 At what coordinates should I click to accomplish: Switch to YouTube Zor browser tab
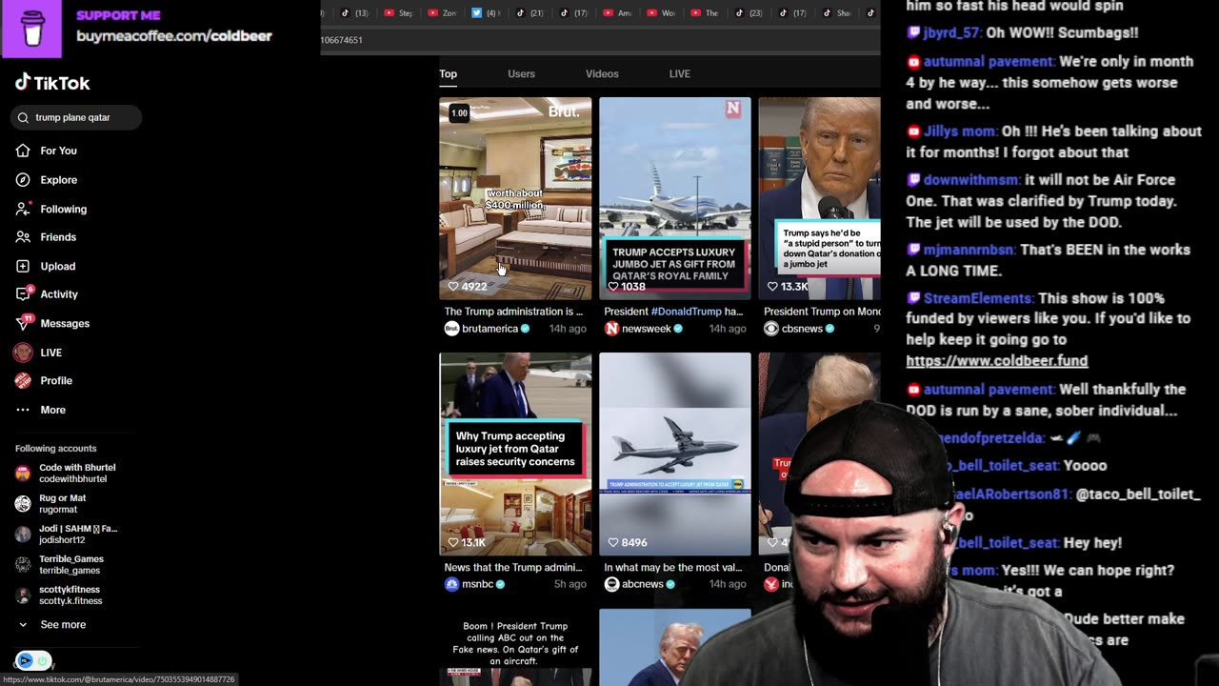click(x=442, y=13)
